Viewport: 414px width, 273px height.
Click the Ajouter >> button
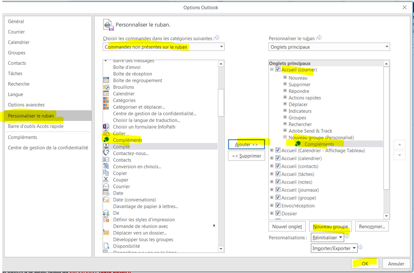pos(246,144)
